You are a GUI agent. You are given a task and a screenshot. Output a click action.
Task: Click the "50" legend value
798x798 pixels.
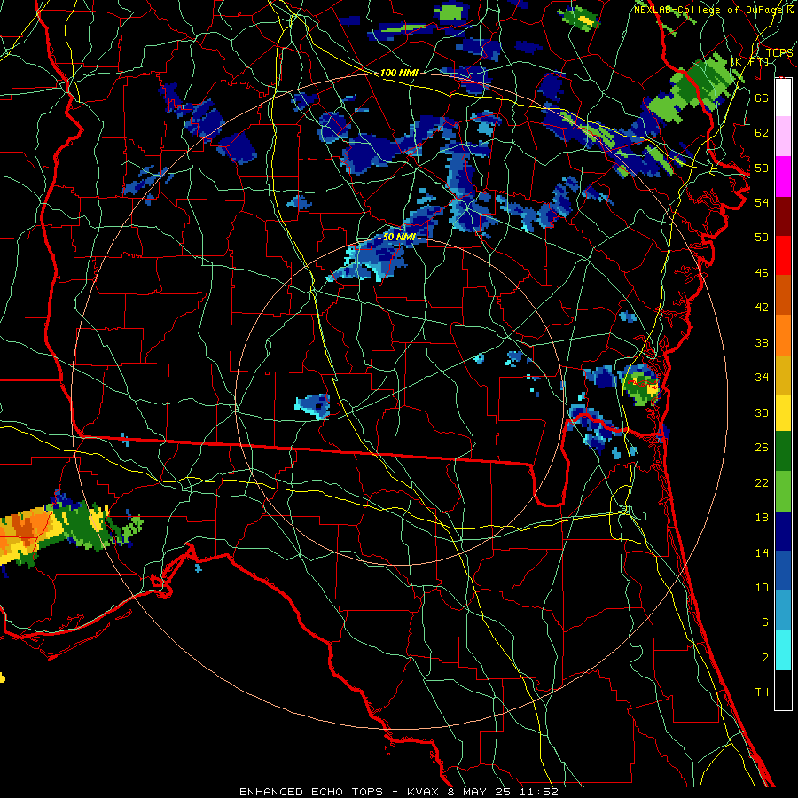[x=762, y=237]
